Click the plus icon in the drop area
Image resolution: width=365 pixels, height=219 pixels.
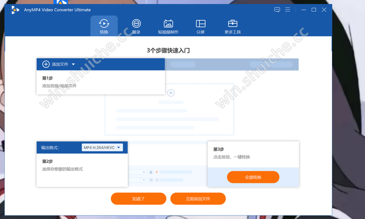click(171, 93)
